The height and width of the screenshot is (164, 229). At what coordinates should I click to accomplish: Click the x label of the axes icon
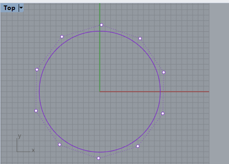click(x=33, y=150)
